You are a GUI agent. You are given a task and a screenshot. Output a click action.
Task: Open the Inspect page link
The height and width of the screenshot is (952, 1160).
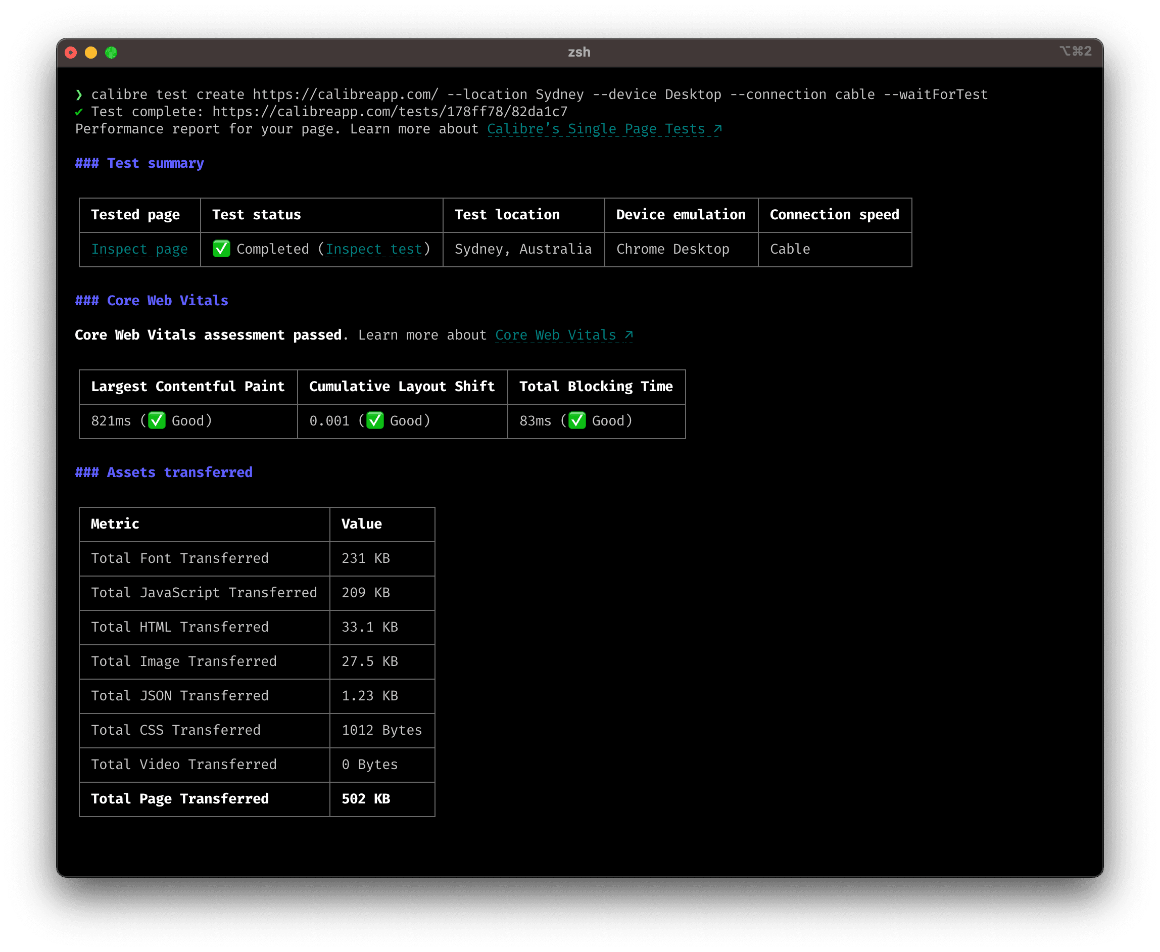139,249
